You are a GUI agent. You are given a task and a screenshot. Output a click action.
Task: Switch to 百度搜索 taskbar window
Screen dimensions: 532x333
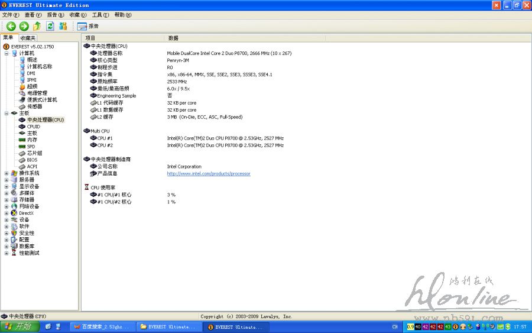tap(102, 327)
